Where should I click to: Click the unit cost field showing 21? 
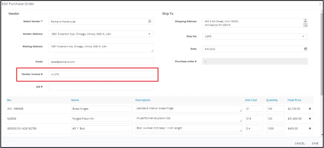point(254,108)
